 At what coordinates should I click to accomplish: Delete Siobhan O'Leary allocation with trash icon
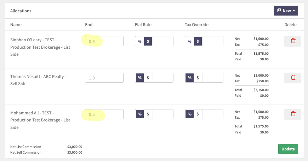click(293, 41)
